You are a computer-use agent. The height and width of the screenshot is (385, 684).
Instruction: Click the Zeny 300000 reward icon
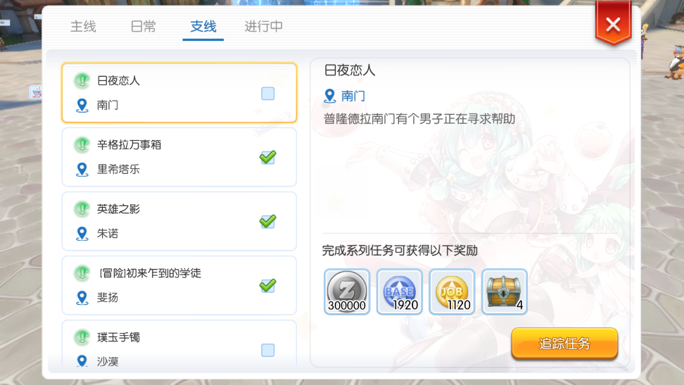pyautogui.click(x=347, y=291)
